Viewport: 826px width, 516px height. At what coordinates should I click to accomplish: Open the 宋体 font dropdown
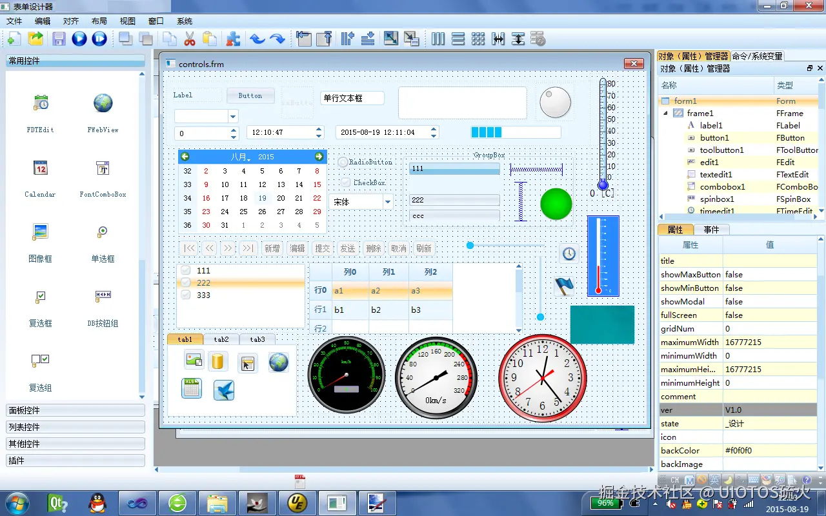(x=388, y=202)
